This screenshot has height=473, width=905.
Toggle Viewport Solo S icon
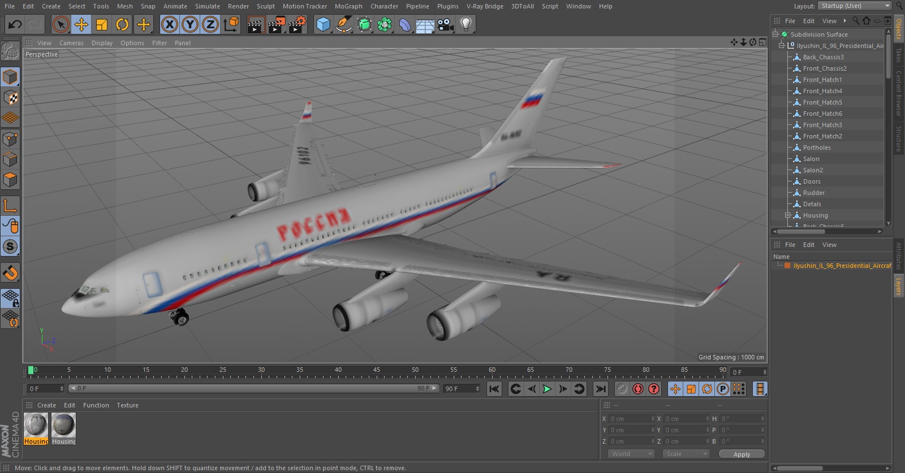click(x=10, y=246)
